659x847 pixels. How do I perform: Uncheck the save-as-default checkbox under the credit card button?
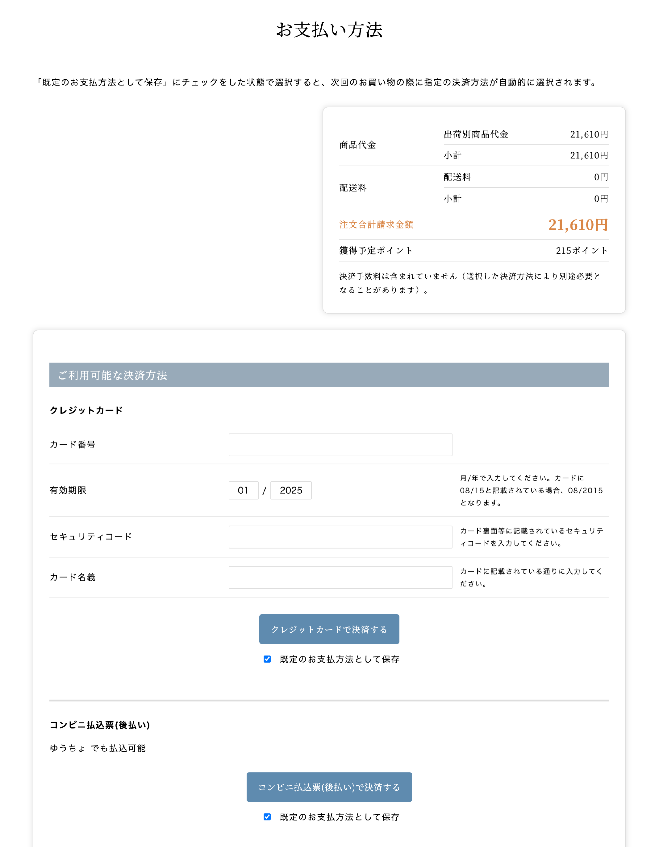267,659
